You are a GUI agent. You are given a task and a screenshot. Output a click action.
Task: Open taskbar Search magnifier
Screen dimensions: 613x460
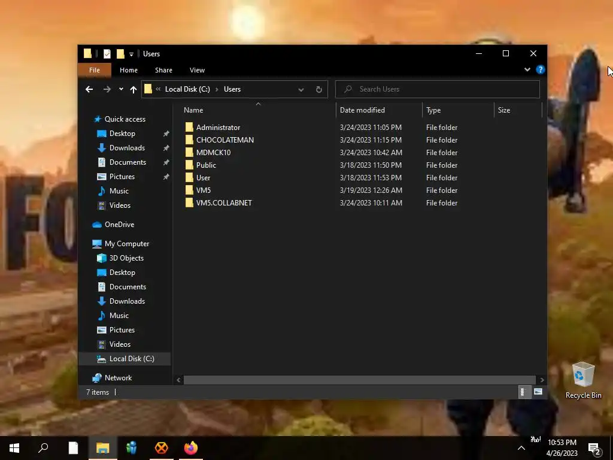(x=43, y=448)
